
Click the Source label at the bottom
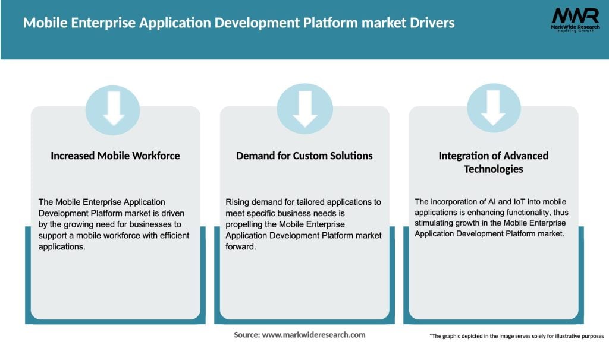pos(246,335)
